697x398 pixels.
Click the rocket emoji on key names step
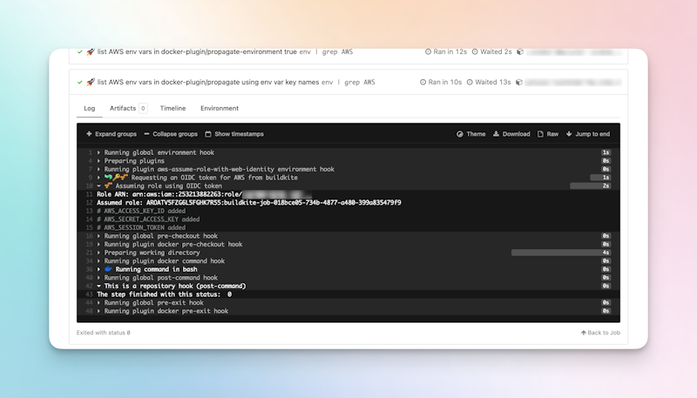coord(91,82)
